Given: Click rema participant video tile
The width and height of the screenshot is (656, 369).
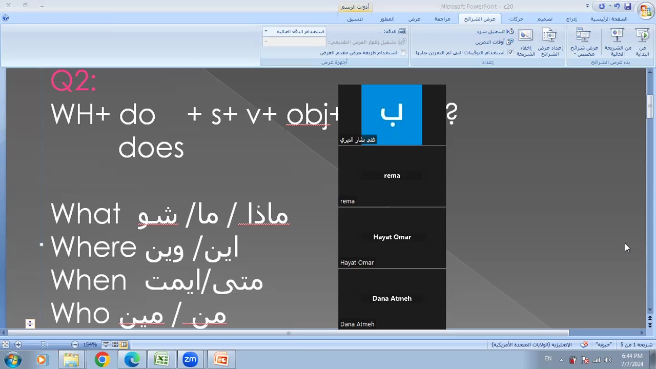Looking at the screenshot, I should point(392,176).
